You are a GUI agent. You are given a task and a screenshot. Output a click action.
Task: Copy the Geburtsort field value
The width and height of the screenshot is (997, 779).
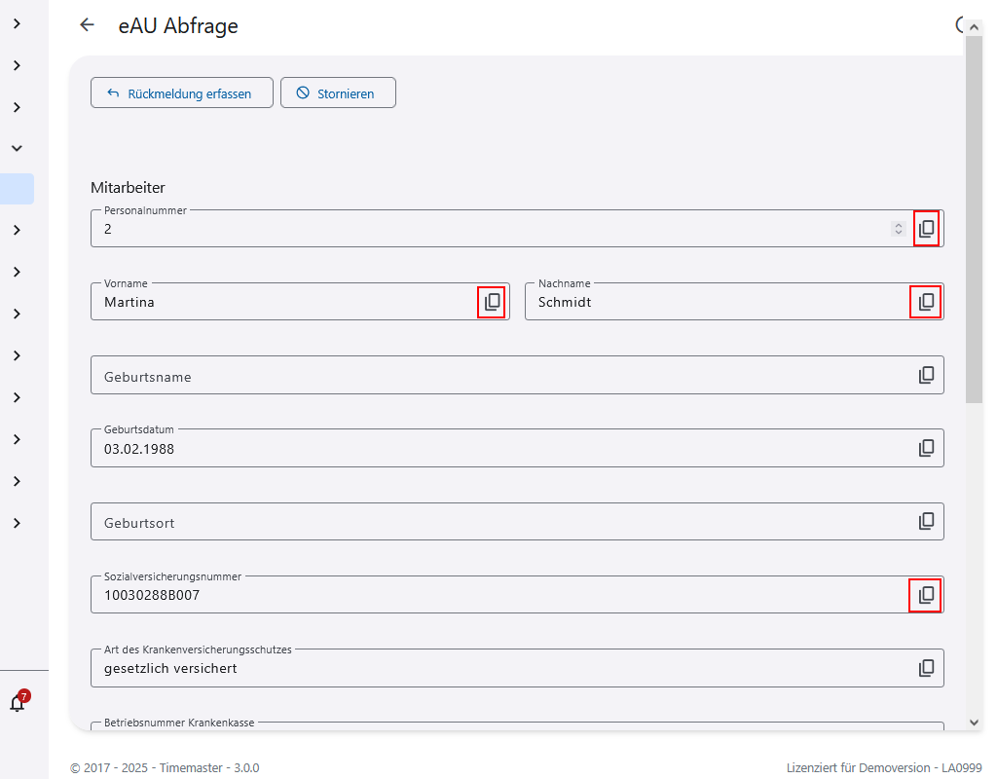pos(926,521)
